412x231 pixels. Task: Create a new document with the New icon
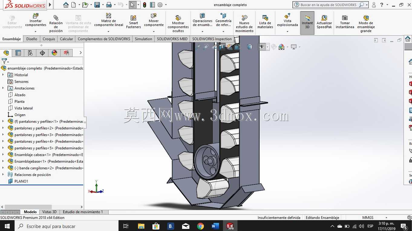[74, 5]
